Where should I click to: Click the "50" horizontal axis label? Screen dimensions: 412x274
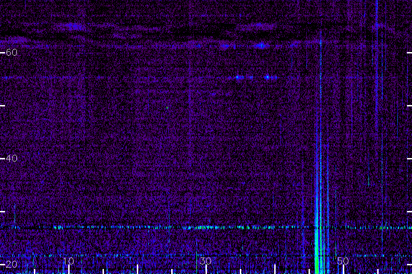click(343, 261)
